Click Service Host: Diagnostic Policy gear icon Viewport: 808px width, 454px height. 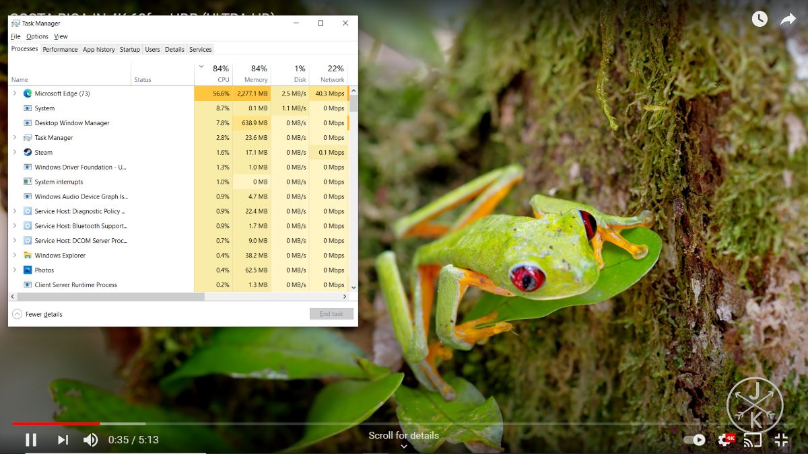[28, 211]
